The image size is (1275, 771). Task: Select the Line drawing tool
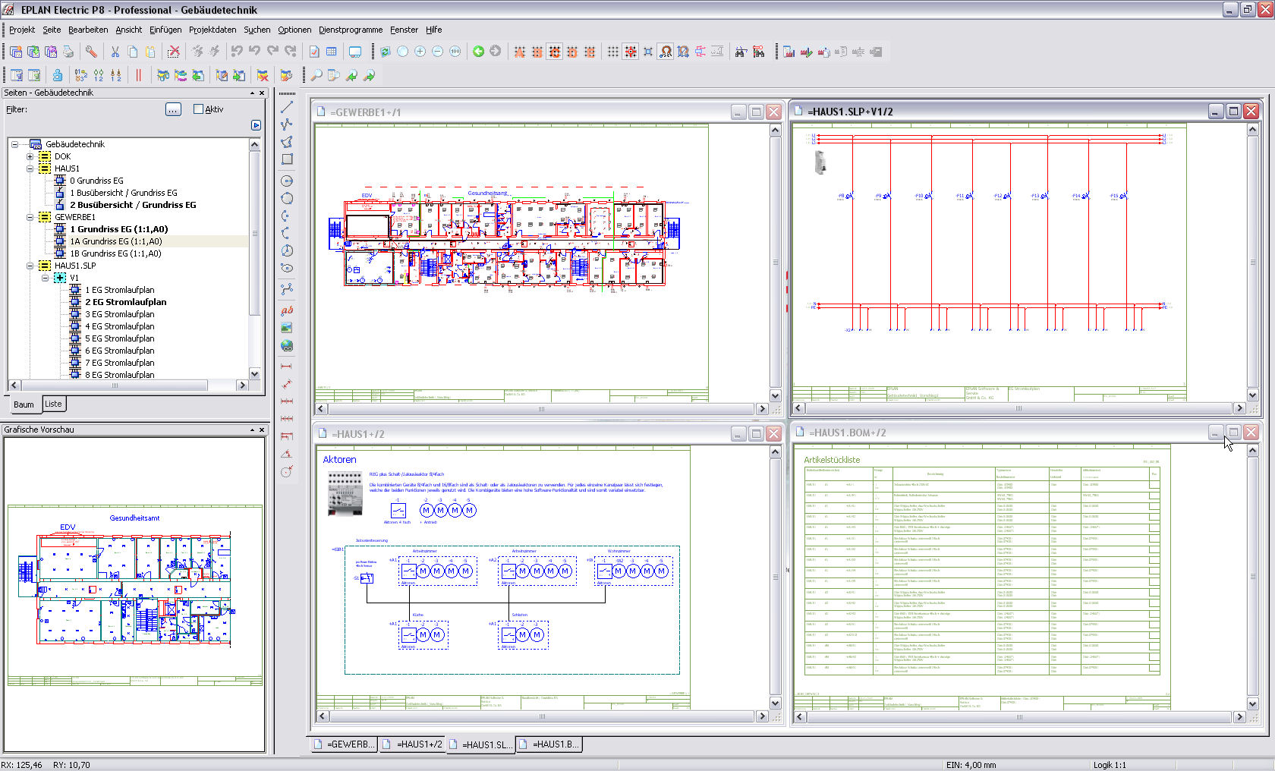point(287,107)
